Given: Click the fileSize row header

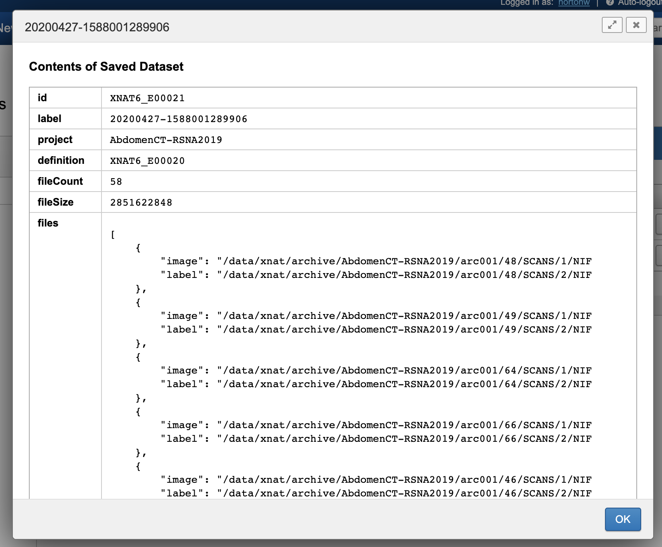Looking at the screenshot, I should (55, 202).
